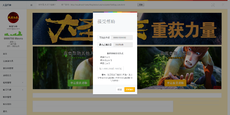Toggle the hamburger sidebar menu icon

point(31,5)
